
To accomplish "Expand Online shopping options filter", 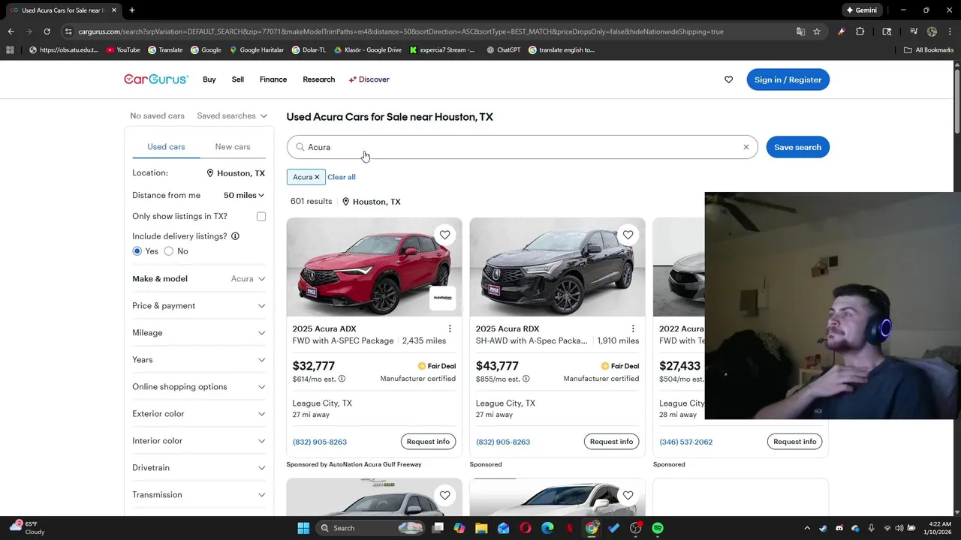I will pyautogui.click(x=199, y=387).
